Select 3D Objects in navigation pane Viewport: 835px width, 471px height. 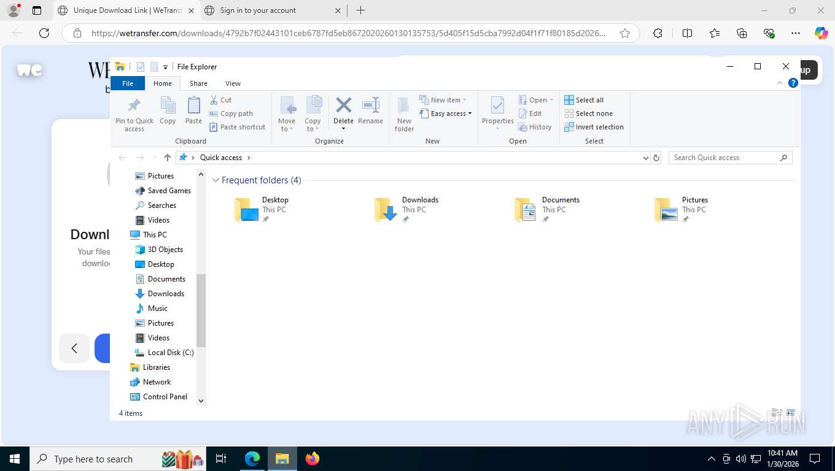pyautogui.click(x=159, y=250)
